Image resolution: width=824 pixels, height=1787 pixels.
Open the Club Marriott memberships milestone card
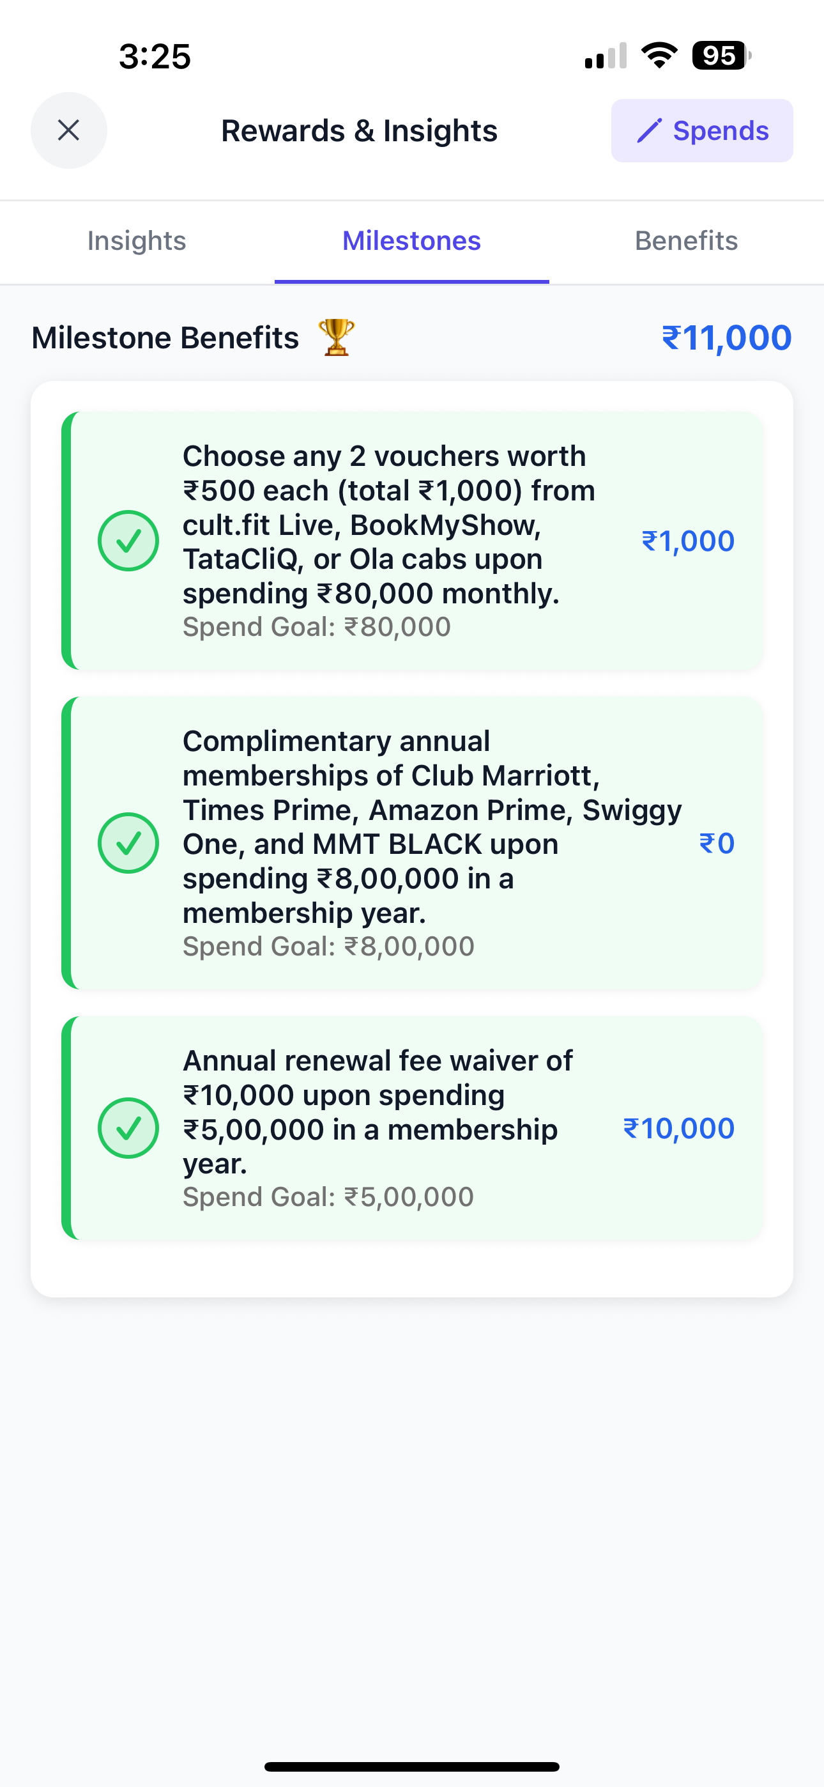412,843
